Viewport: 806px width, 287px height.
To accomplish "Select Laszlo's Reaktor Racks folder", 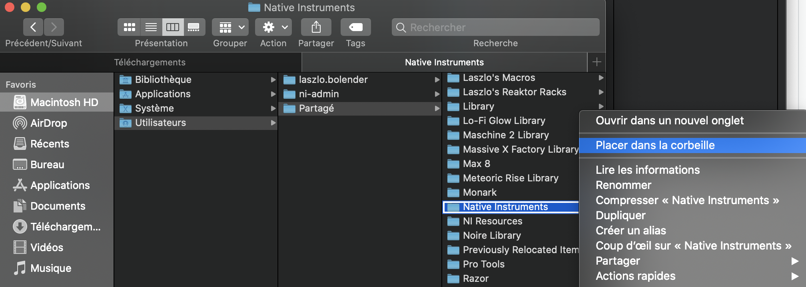I will (524, 92).
